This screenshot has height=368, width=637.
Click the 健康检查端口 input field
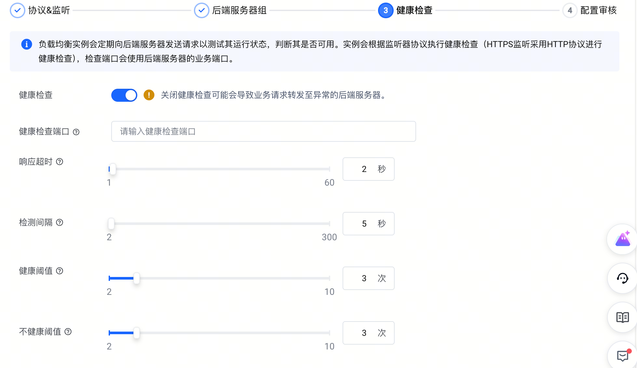pos(263,131)
